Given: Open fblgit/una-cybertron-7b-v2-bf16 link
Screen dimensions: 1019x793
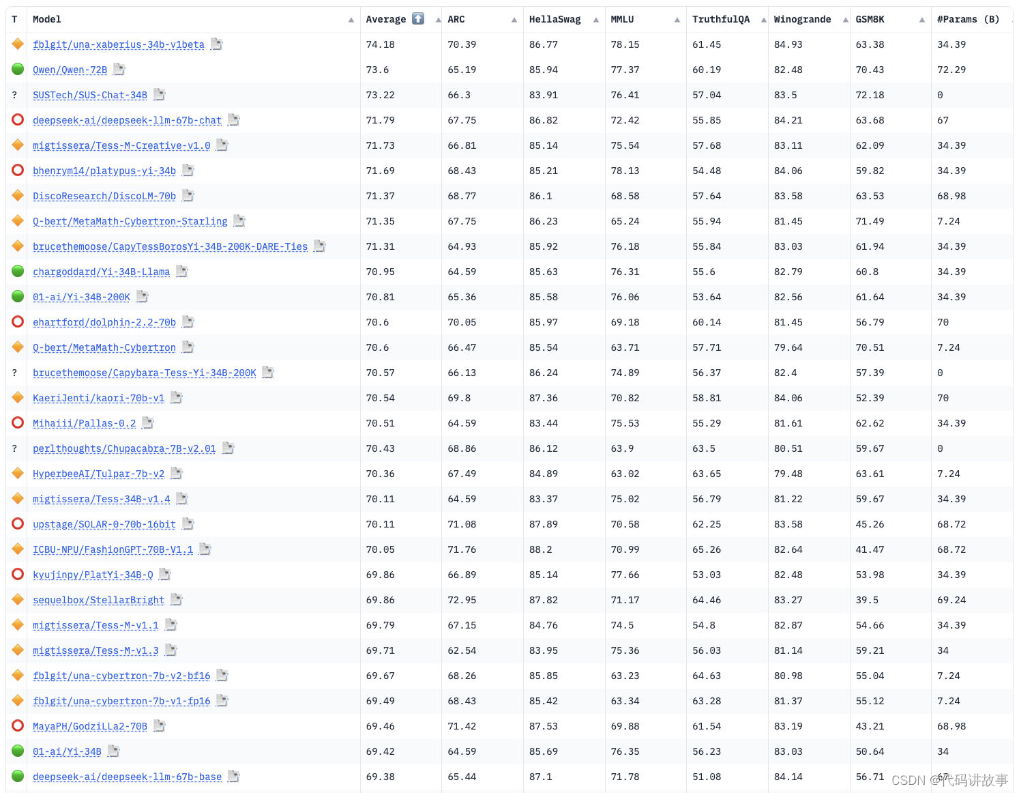Looking at the screenshot, I should coord(121,676).
